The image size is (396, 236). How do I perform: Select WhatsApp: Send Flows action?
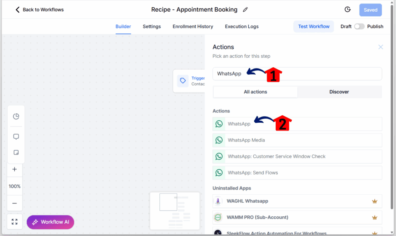coord(297,173)
